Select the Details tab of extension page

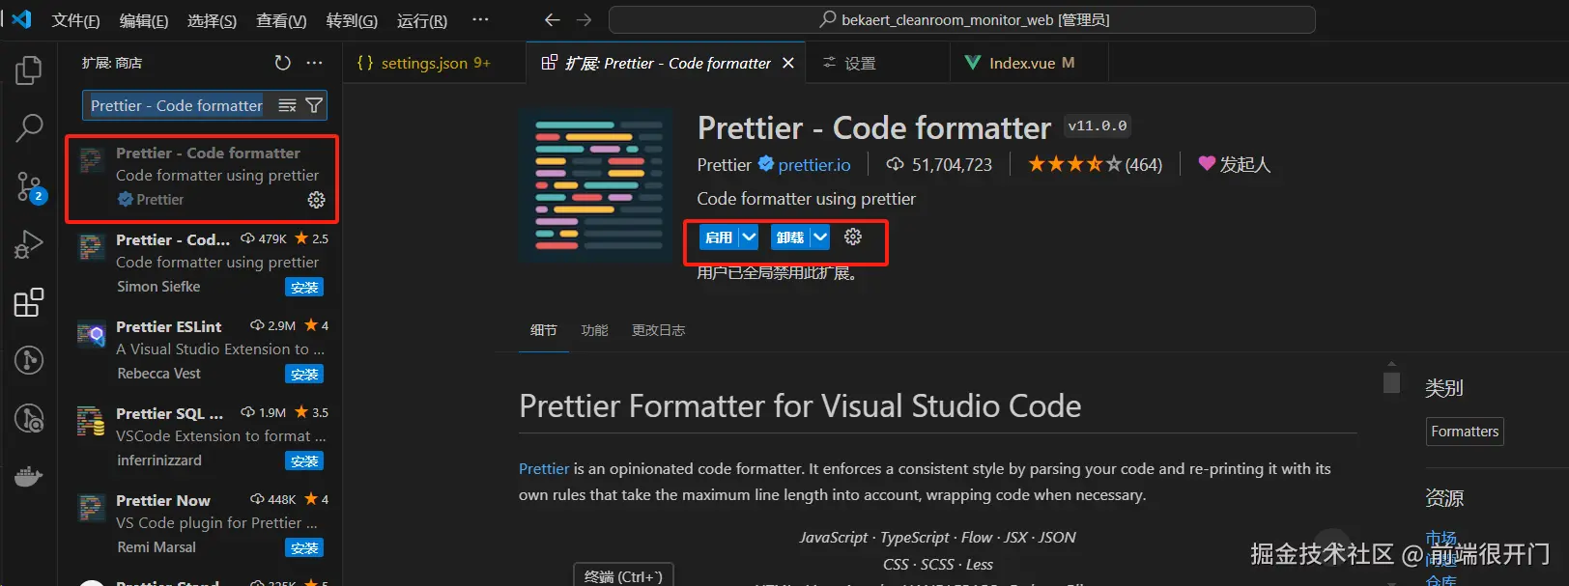pos(544,330)
